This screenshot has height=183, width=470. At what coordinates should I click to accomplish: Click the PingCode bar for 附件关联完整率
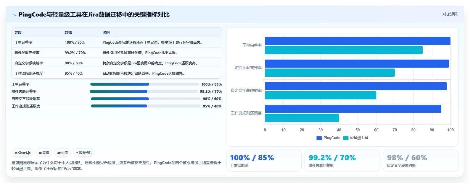(x=357, y=64)
